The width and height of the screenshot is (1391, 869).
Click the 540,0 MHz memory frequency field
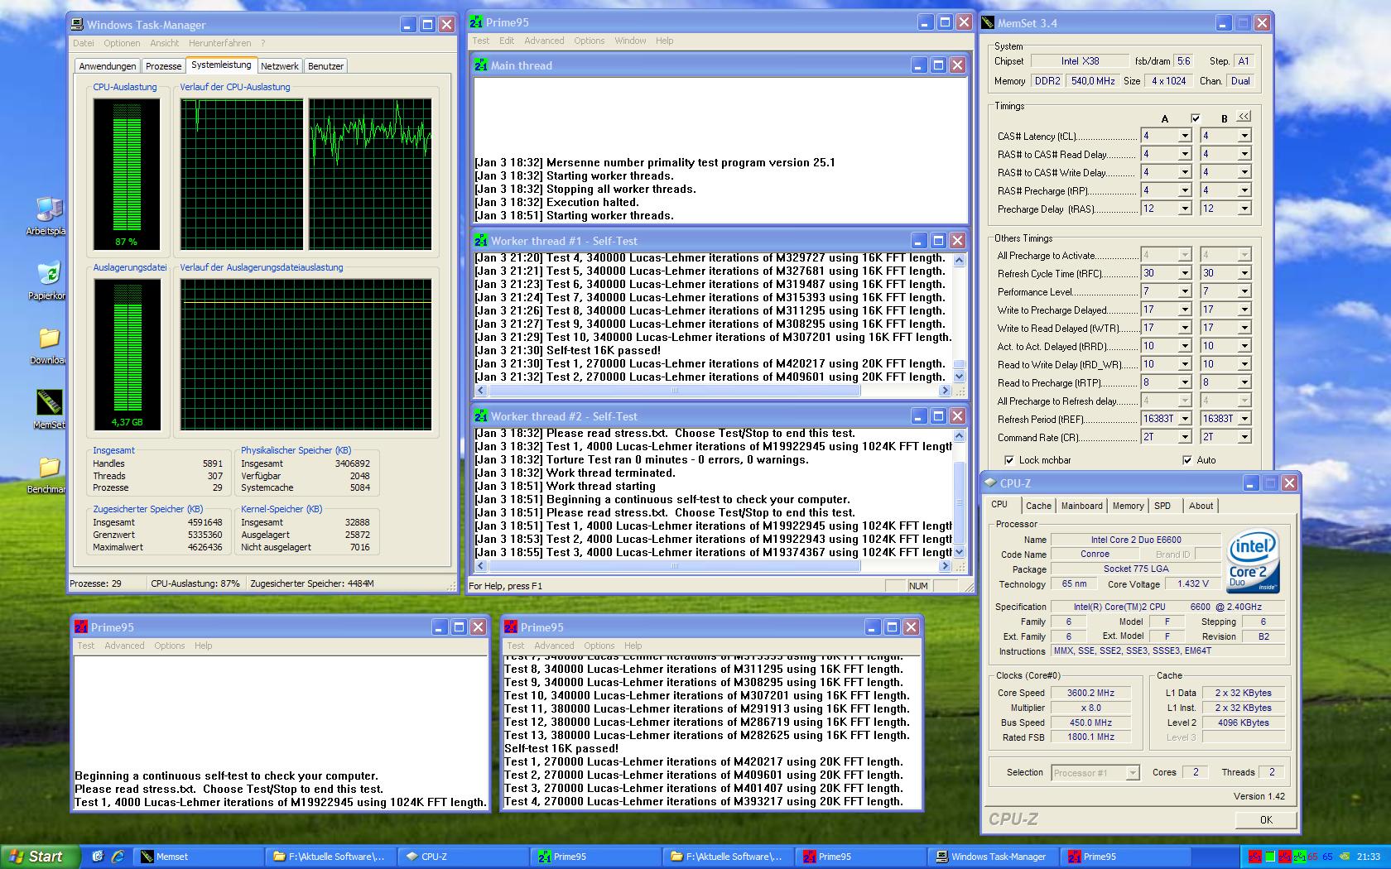coord(1093,81)
